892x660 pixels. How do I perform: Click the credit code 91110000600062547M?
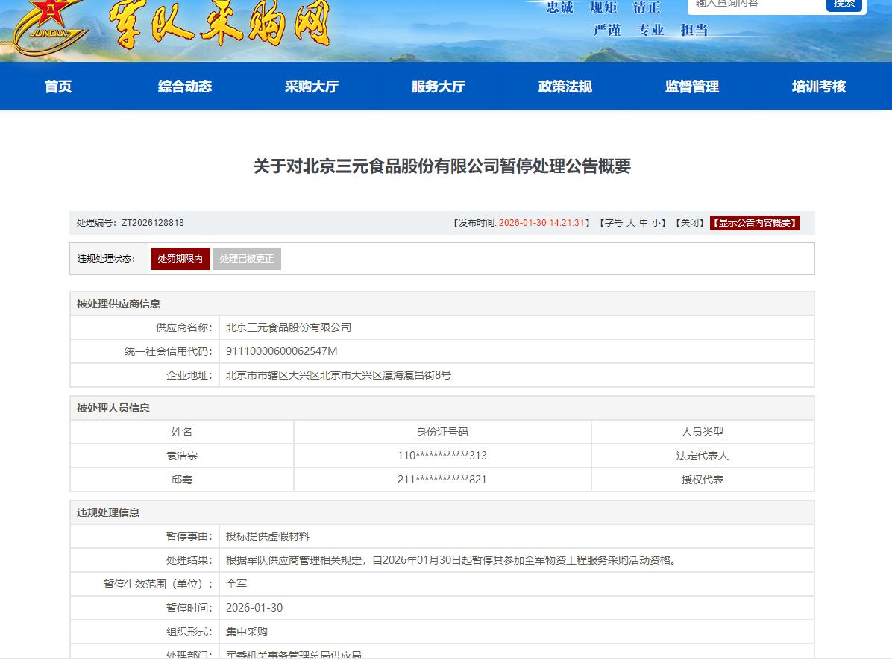(282, 351)
